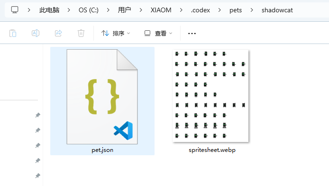
Task: Expand the chevron after pets
Action: tap(252, 10)
